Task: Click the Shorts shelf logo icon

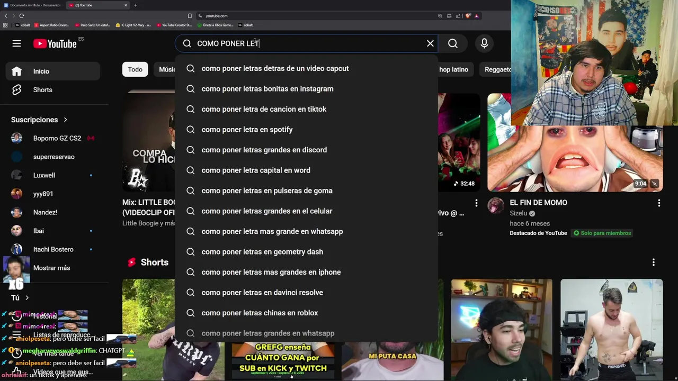Action: coord(132,262)
